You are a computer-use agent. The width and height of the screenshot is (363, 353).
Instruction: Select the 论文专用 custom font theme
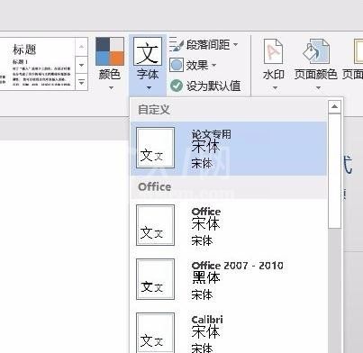point(229,149)
